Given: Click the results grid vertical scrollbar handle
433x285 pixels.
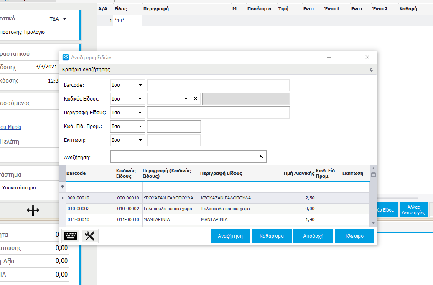Looking at the screenshot, I should [373, 175].
